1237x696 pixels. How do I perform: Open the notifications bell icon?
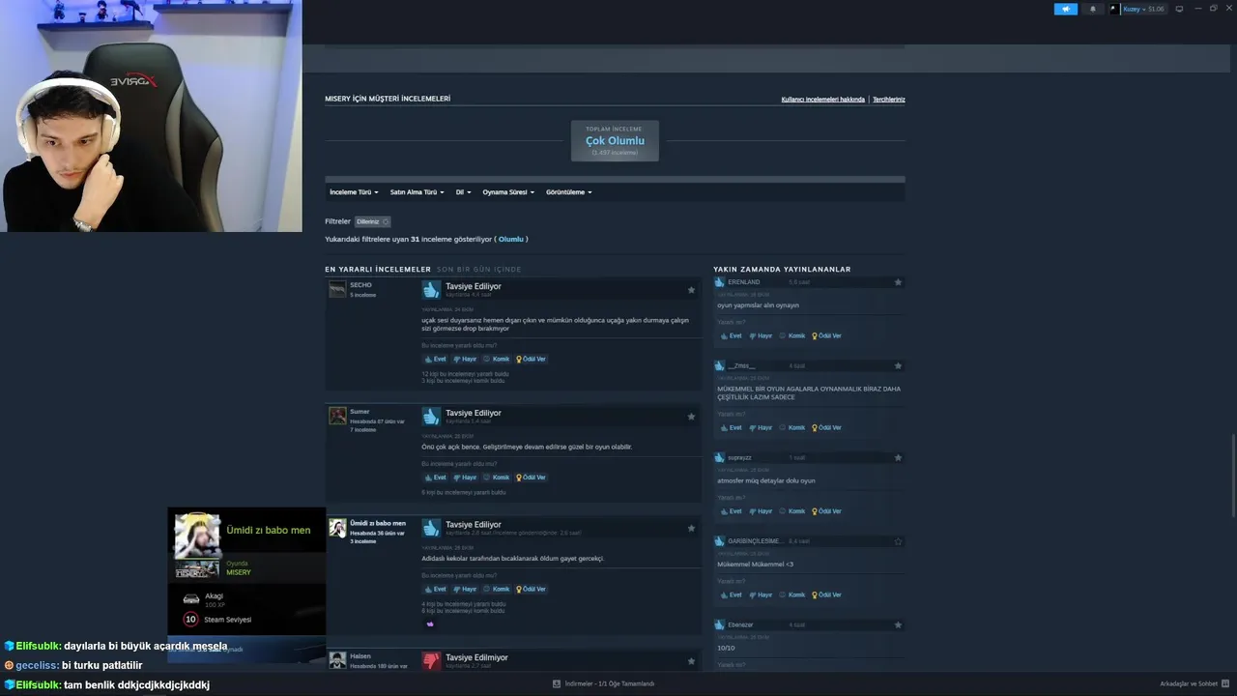[1093, 9]
